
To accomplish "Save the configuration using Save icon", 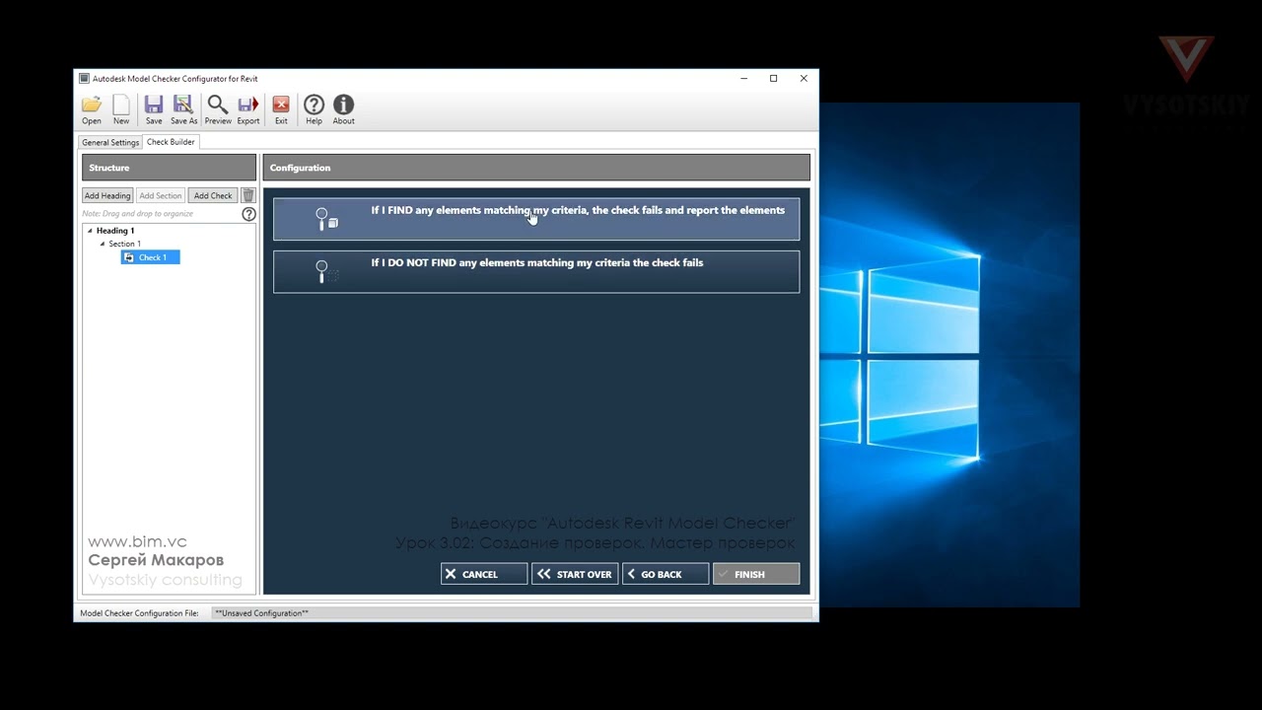I will (154, 109).
